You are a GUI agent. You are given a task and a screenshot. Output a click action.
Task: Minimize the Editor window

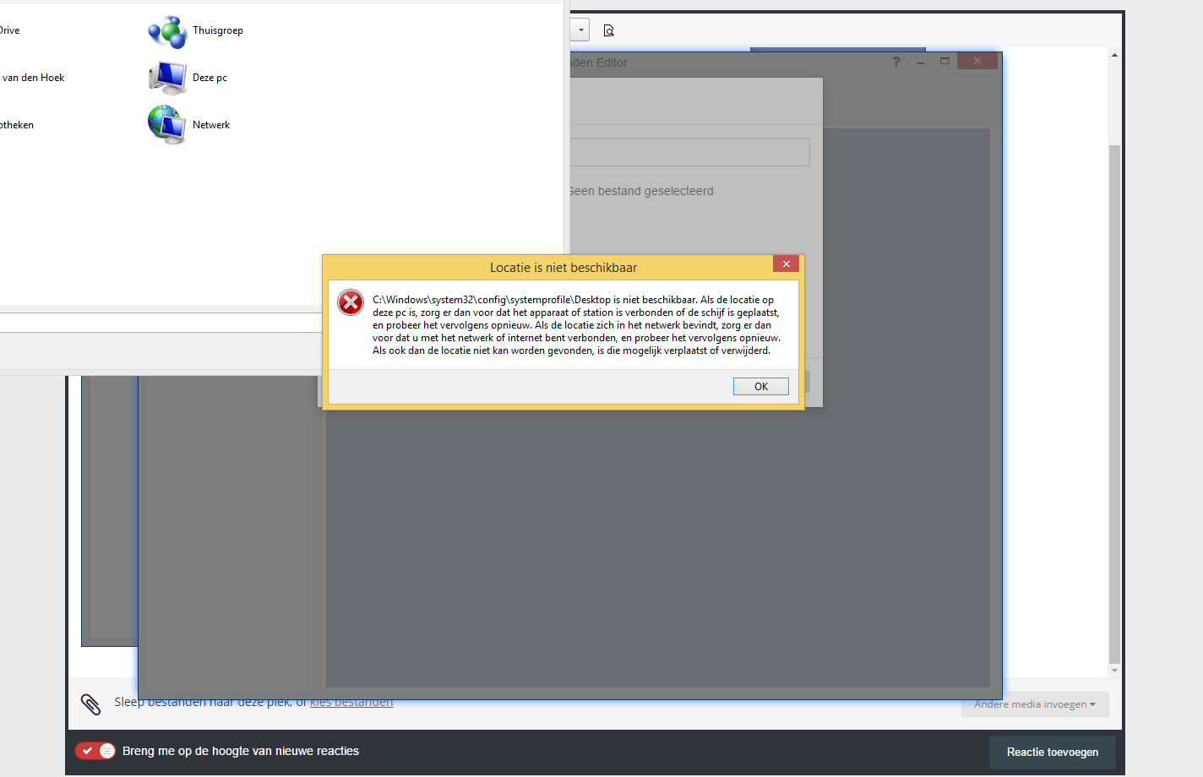point(920,62)
